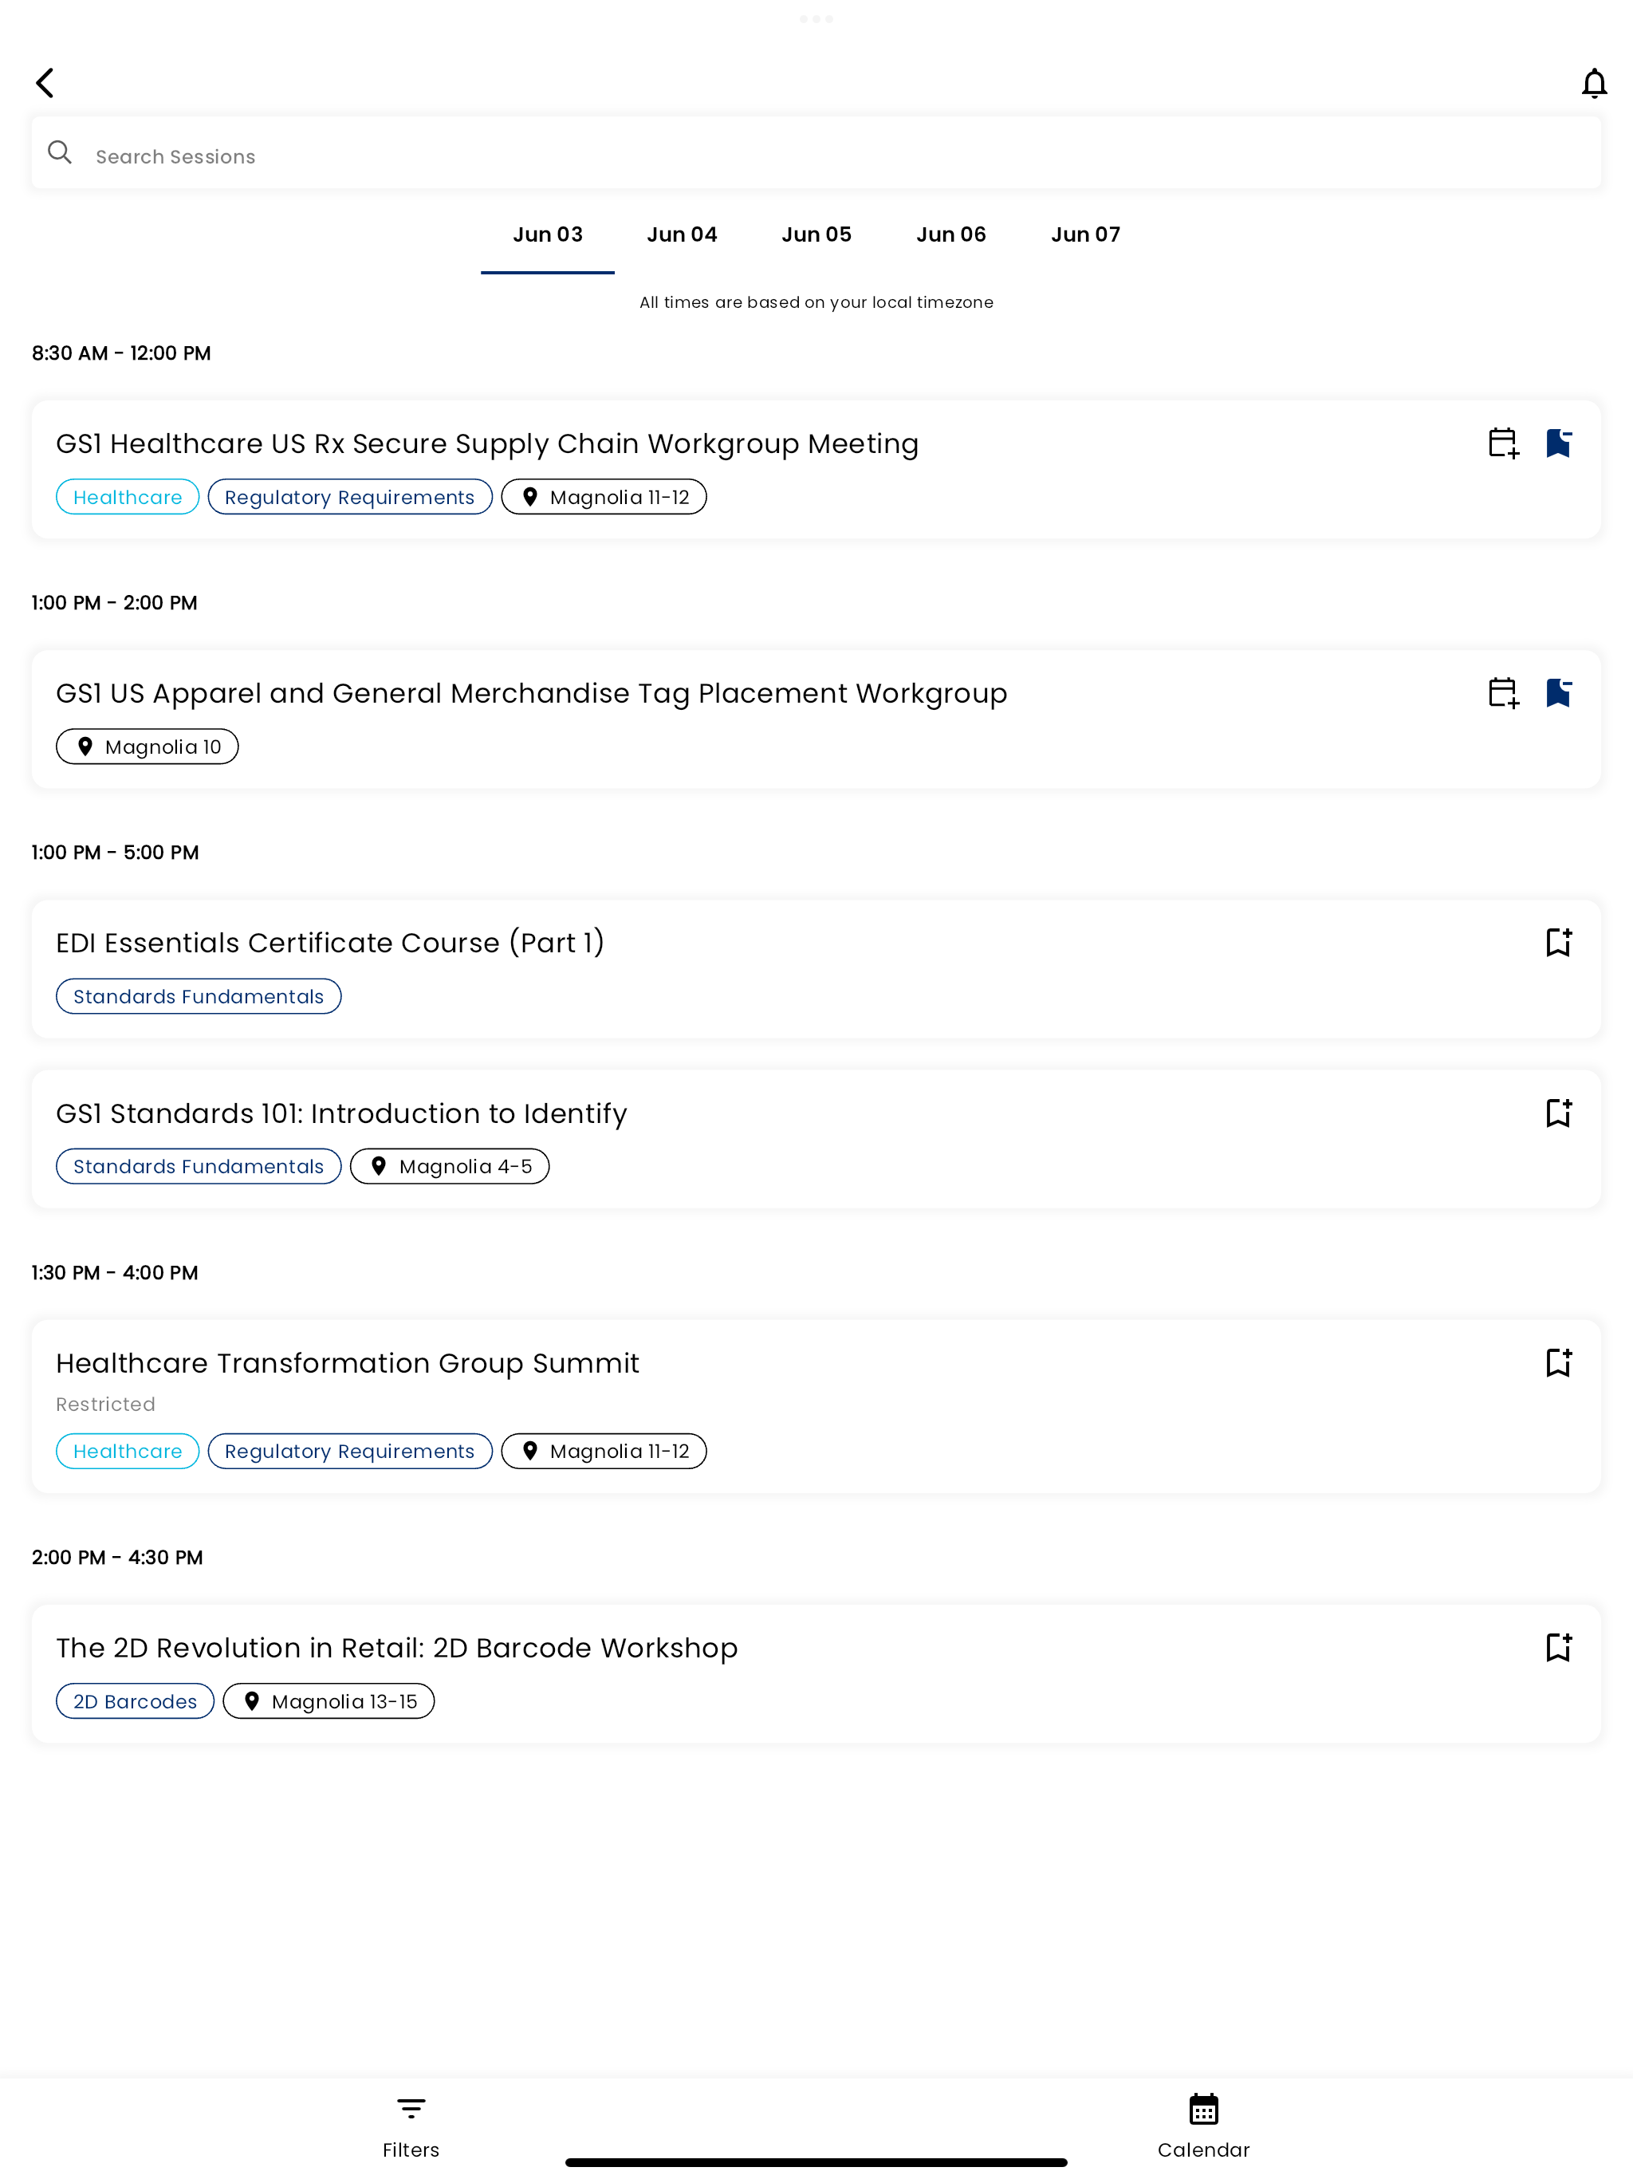This screenshot has height=2179, width=1633.
Task: Tap Regulatory Requirements tag on Rx Secure card
Action: [350, 498]
